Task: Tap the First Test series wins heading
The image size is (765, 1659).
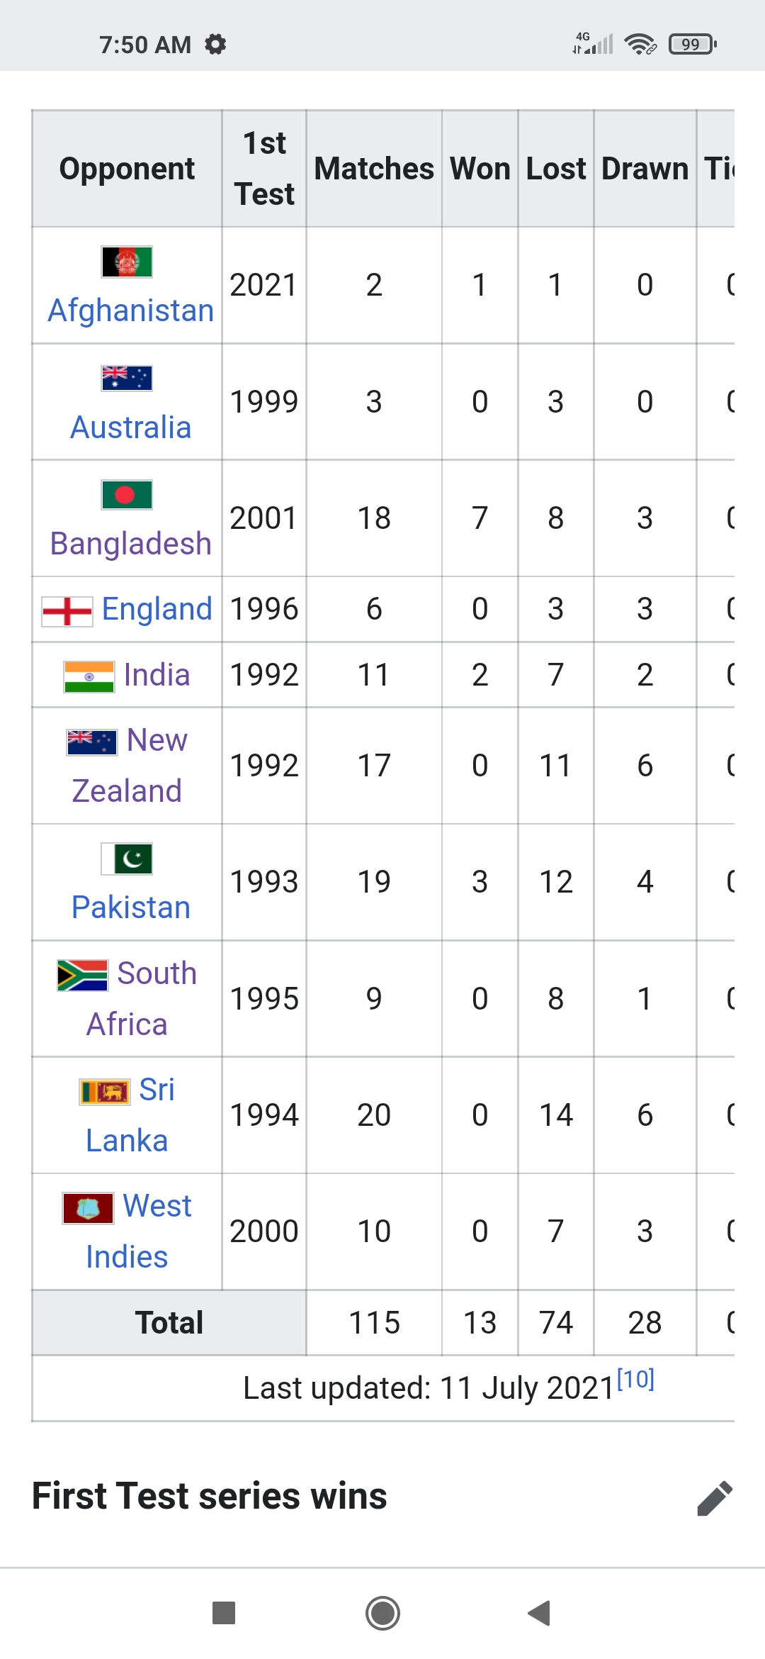Action: (210, 1497)
